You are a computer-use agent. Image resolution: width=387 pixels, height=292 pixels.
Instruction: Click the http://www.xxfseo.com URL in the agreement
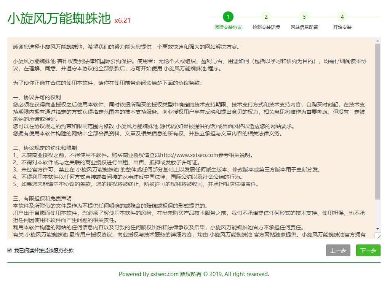click(x=189, y=155)
